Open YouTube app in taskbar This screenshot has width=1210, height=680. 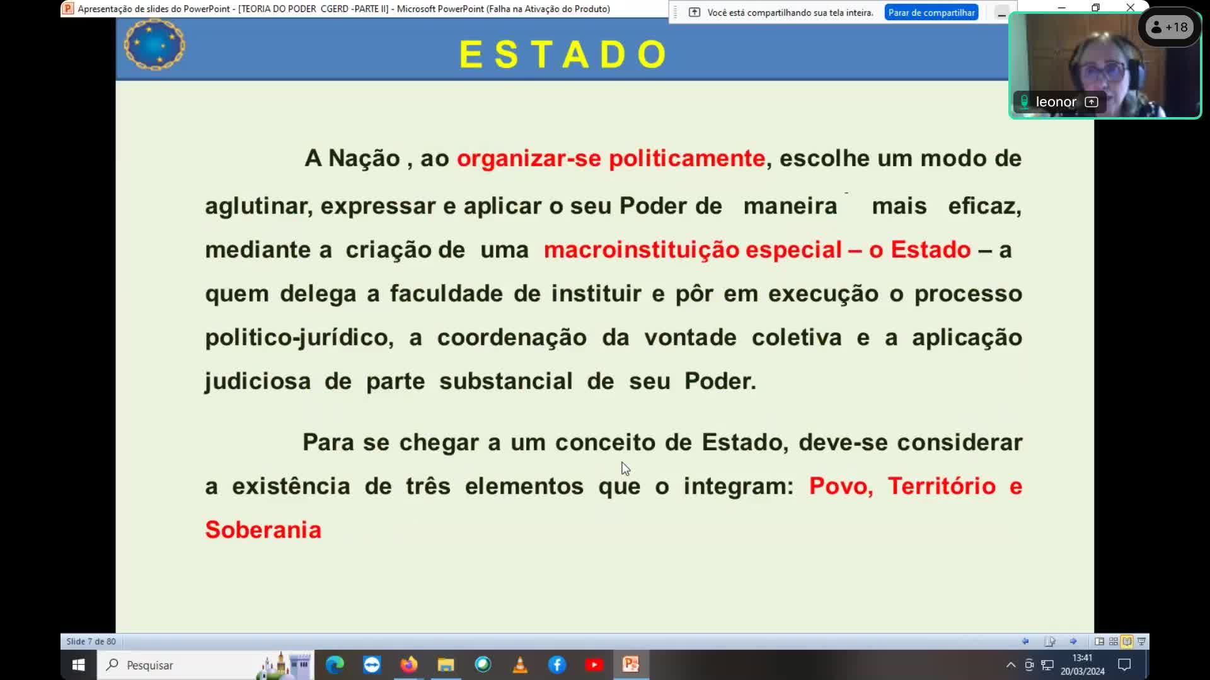(x=594, y=665)
